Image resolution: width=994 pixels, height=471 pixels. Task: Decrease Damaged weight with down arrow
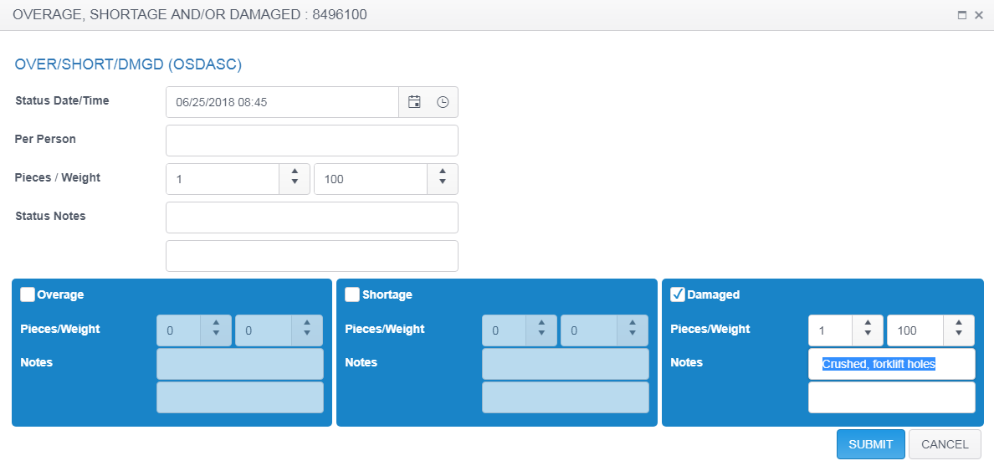[x=959, y=334]
